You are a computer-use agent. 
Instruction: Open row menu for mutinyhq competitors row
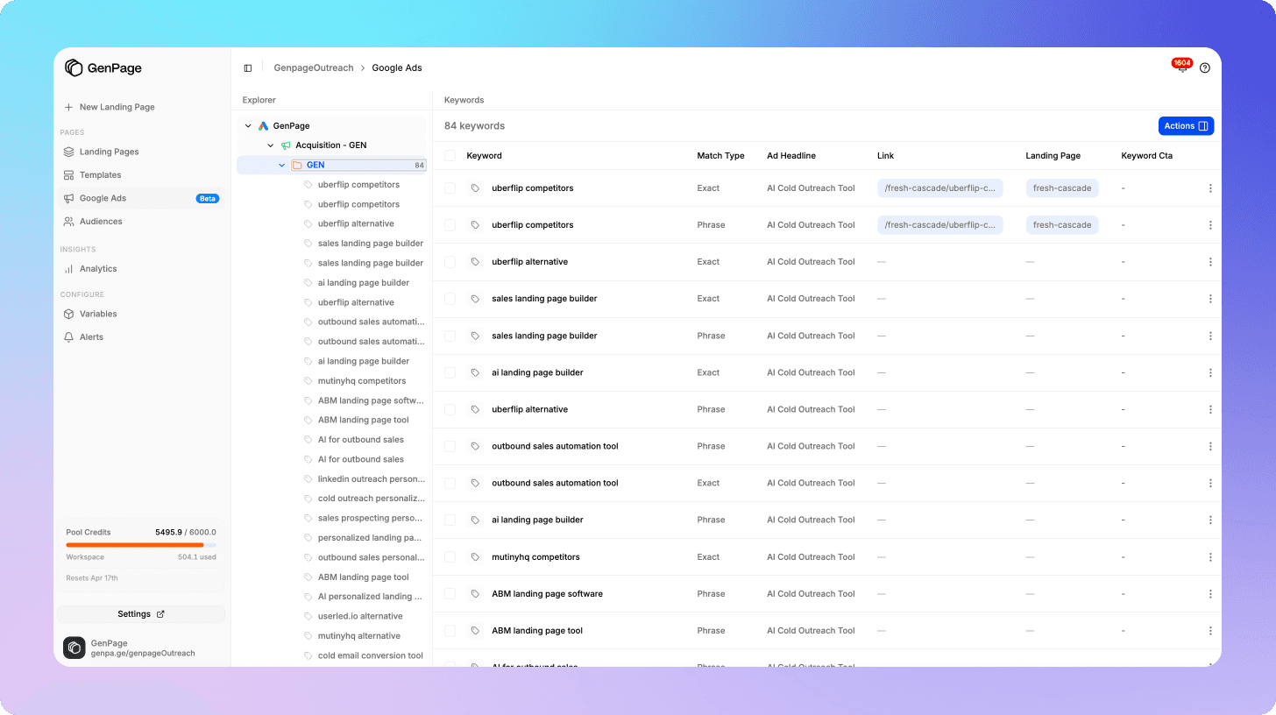[1210, 557]
